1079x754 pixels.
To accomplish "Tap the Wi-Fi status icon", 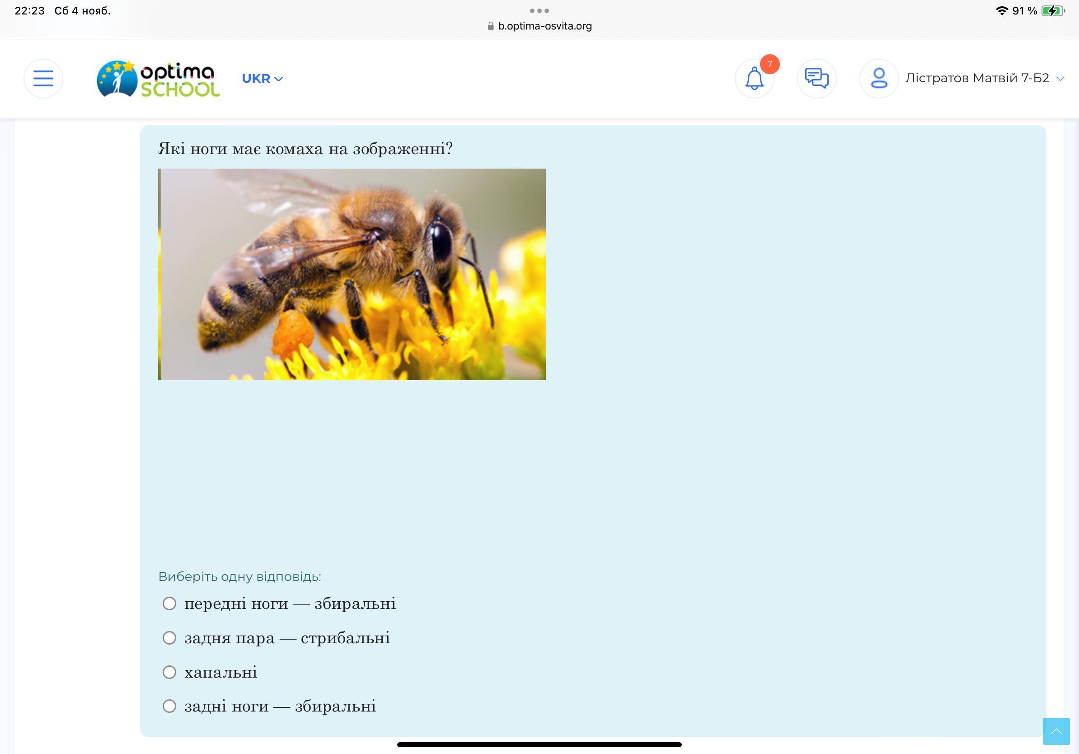I will click(x=1001, y=10).
